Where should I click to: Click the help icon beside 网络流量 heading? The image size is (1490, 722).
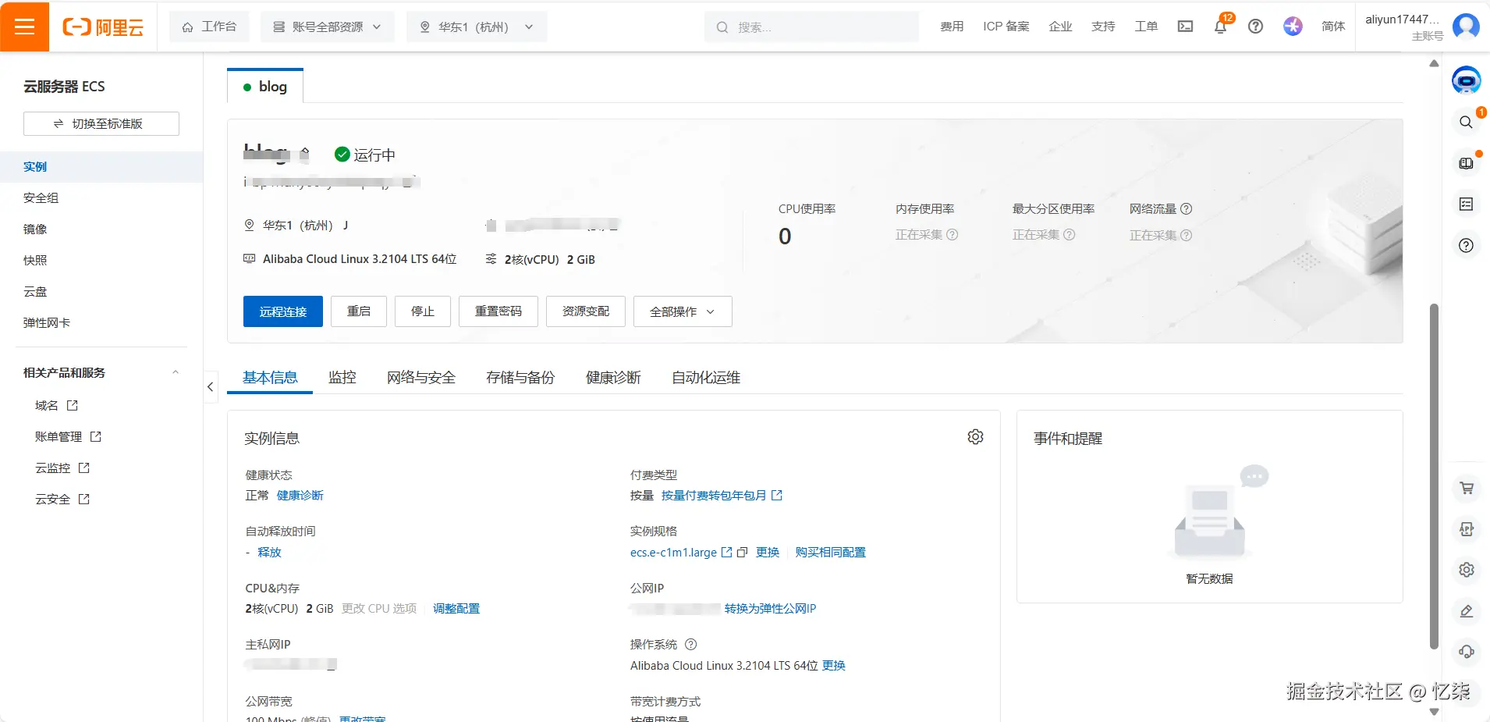coord(1186,209)
